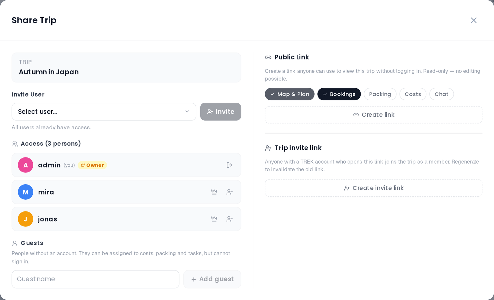Transfer ownership to jonas with crown icon
The width and height of the screenshot is (494, 300).
point(214,219)
